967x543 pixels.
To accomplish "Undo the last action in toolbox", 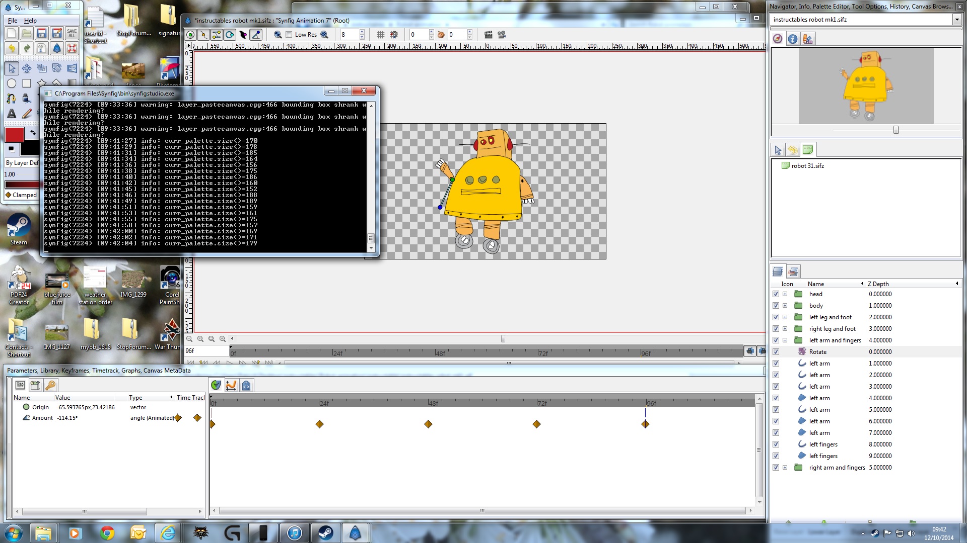I will [x=12, y=48].
